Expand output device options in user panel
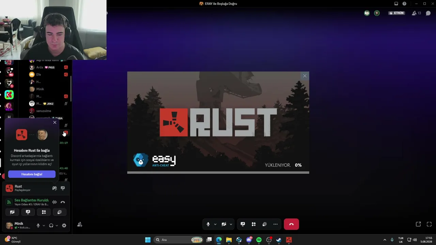Image resolution: width=436 pixels, height=245 pixels. pos(57,226)
